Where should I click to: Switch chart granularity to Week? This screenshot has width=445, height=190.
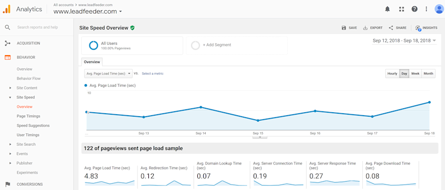(x=415, y=73)
